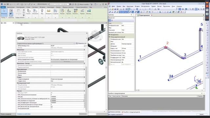Switch to the Опорный уровень view tab in Revit
The height and width of the screenshot is (118, 210).
click(23, 23)
